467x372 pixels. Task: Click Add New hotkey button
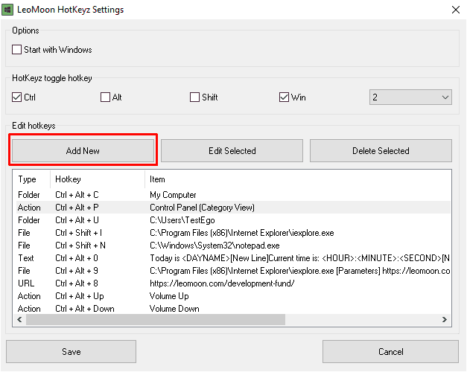tap(83, 150)
